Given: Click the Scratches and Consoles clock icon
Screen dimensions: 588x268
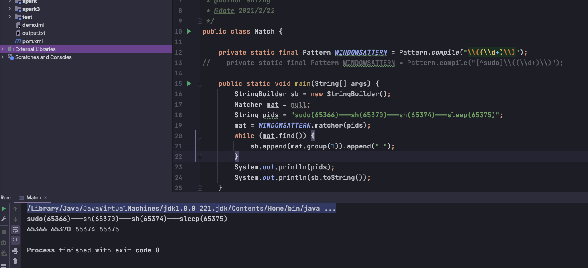Looking at the screenshot, I should pos(11,57).
